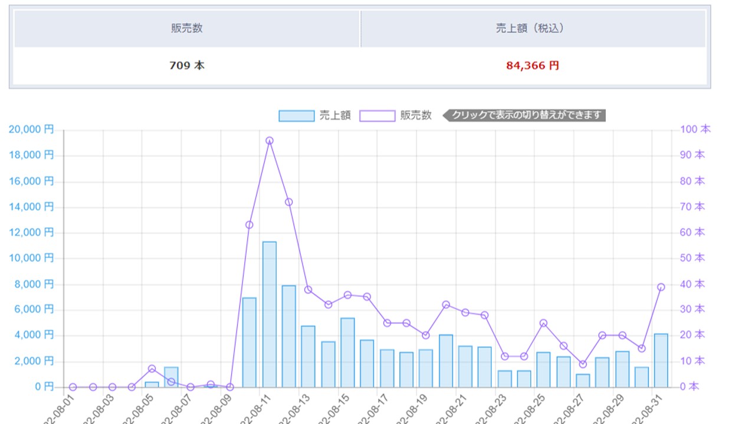Click the revenue bar for 08-15

[347, 353]
